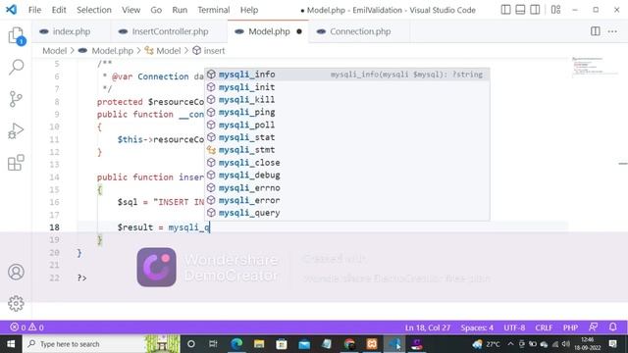Select mysqli_stmt class suggestion
The height and width of the screenshot is (353, 628).
click(x=347, y=150)
